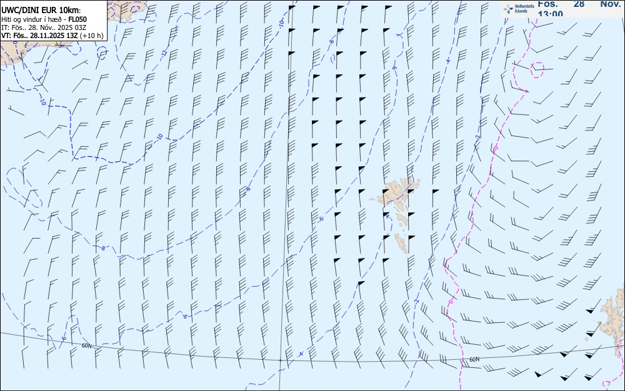The image size is (625, 391).
Task: Click the "-12" isotherm label
Action: [x=164, y=56]
